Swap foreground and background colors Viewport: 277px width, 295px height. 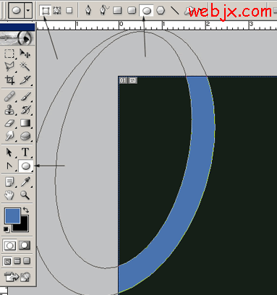(26, 210)
